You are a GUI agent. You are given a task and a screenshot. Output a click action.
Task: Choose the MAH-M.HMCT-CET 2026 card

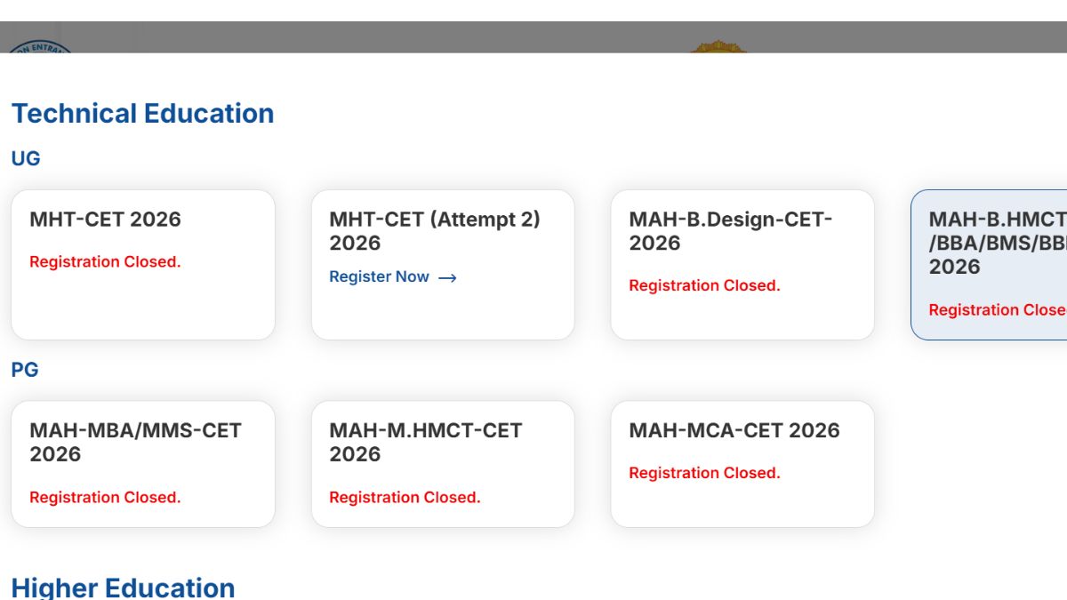click(x=442, y=463)
